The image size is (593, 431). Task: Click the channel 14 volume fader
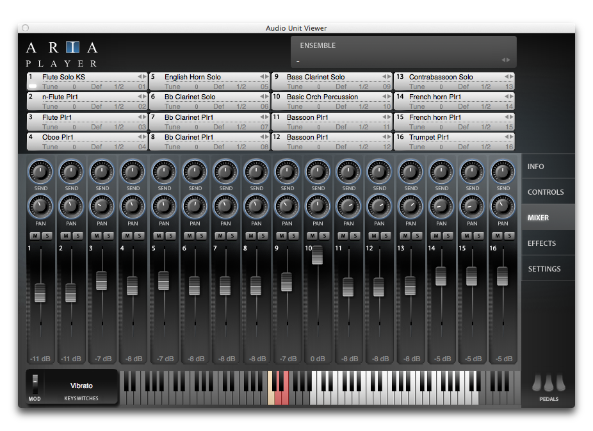tap(441, 276)
